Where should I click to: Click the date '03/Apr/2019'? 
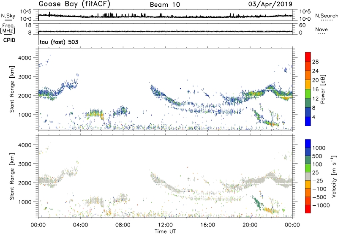click(x=270, y=4)
